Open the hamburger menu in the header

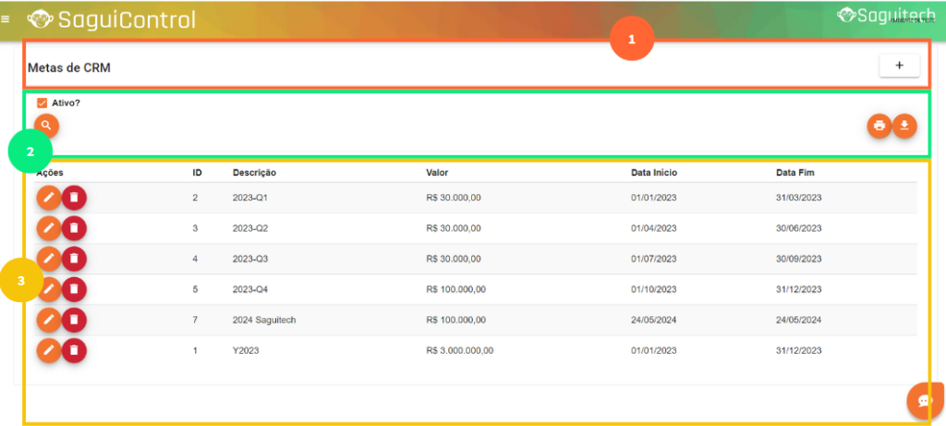point(6,18)
